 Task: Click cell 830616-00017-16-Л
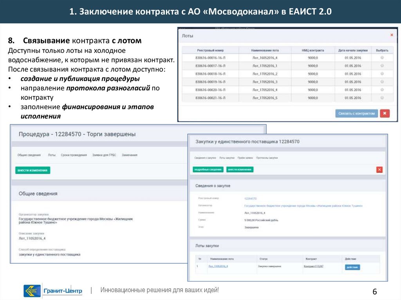(210, 66)
